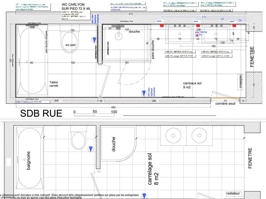Click the "pare douche récupéré" vertical label
The width and height of the screenshot is (266, 199).
point(46,42)
